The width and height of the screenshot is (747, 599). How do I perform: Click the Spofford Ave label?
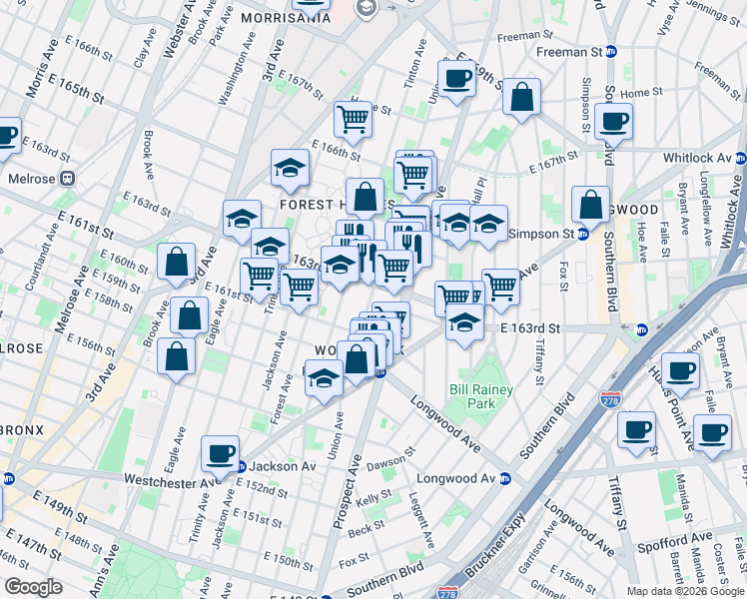[675, 542]
